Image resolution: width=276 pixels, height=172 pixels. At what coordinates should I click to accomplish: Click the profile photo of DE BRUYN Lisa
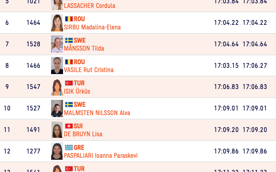pos(57,130)
